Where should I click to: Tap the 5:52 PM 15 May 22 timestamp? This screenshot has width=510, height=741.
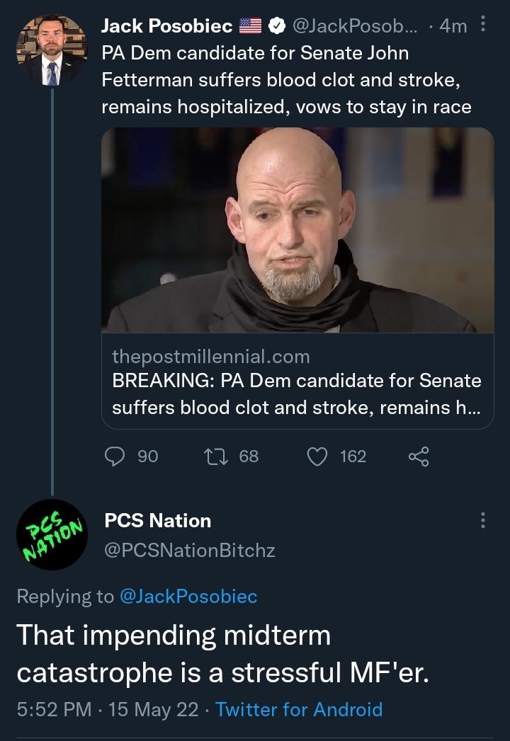(x=108, y=709)
